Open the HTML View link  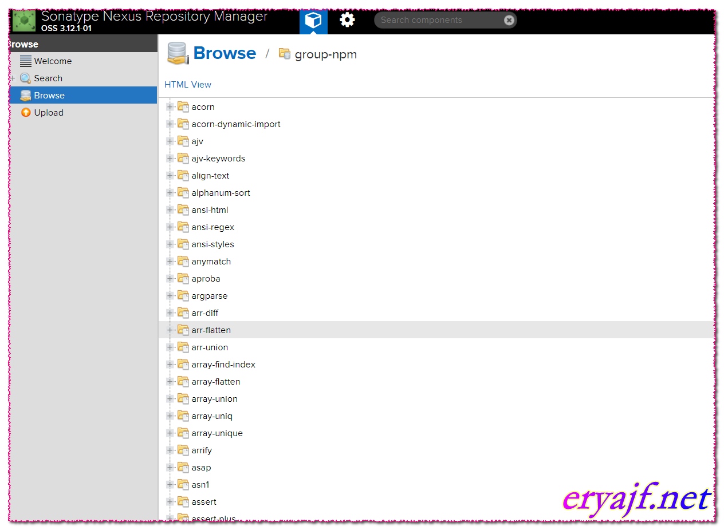(x=188, y=85)
